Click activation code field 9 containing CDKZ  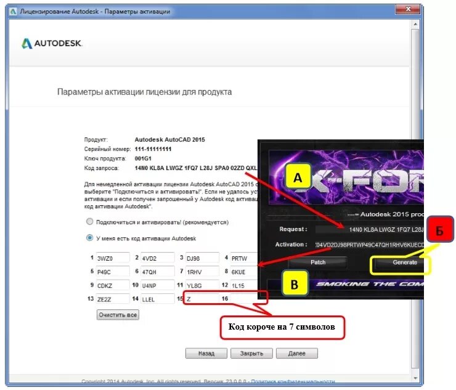113,285
